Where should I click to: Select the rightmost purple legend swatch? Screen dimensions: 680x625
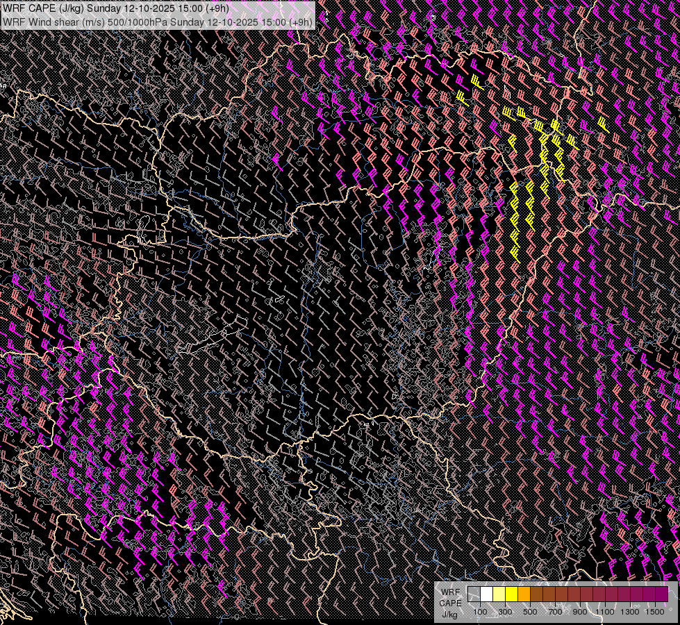(x=661, y=594)
